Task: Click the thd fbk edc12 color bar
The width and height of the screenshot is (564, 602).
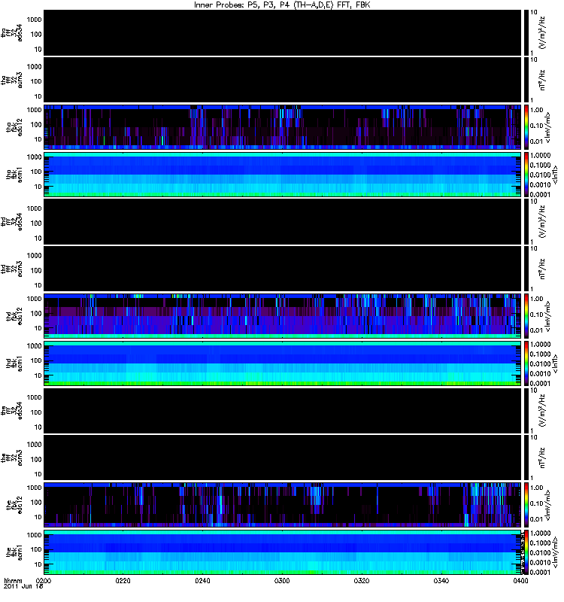Action: point(526,316)
